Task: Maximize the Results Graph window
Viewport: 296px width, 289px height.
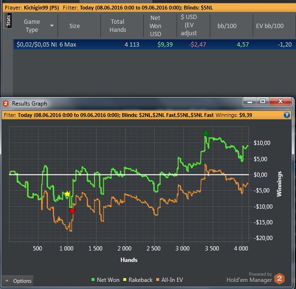Action: (263, 102)
